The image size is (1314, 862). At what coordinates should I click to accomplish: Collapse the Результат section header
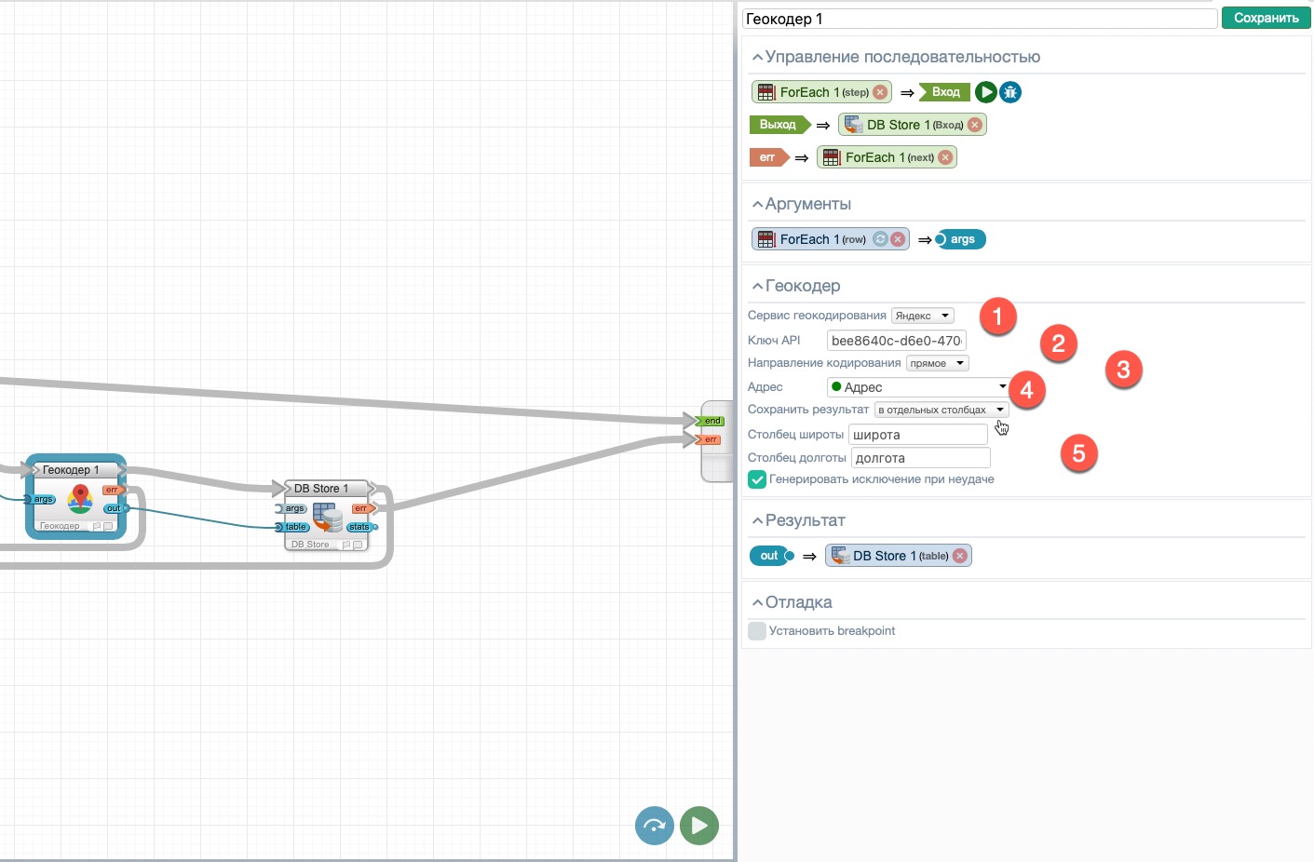click(x=757, y=521)
